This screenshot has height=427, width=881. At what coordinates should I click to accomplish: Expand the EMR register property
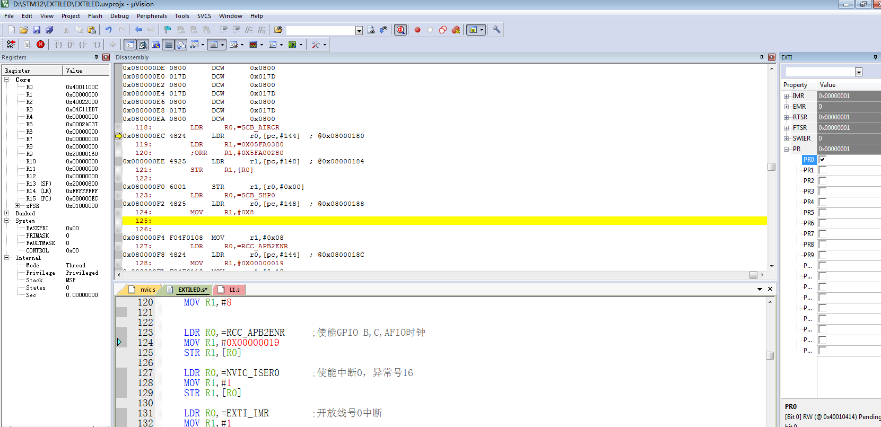(786, 107)
